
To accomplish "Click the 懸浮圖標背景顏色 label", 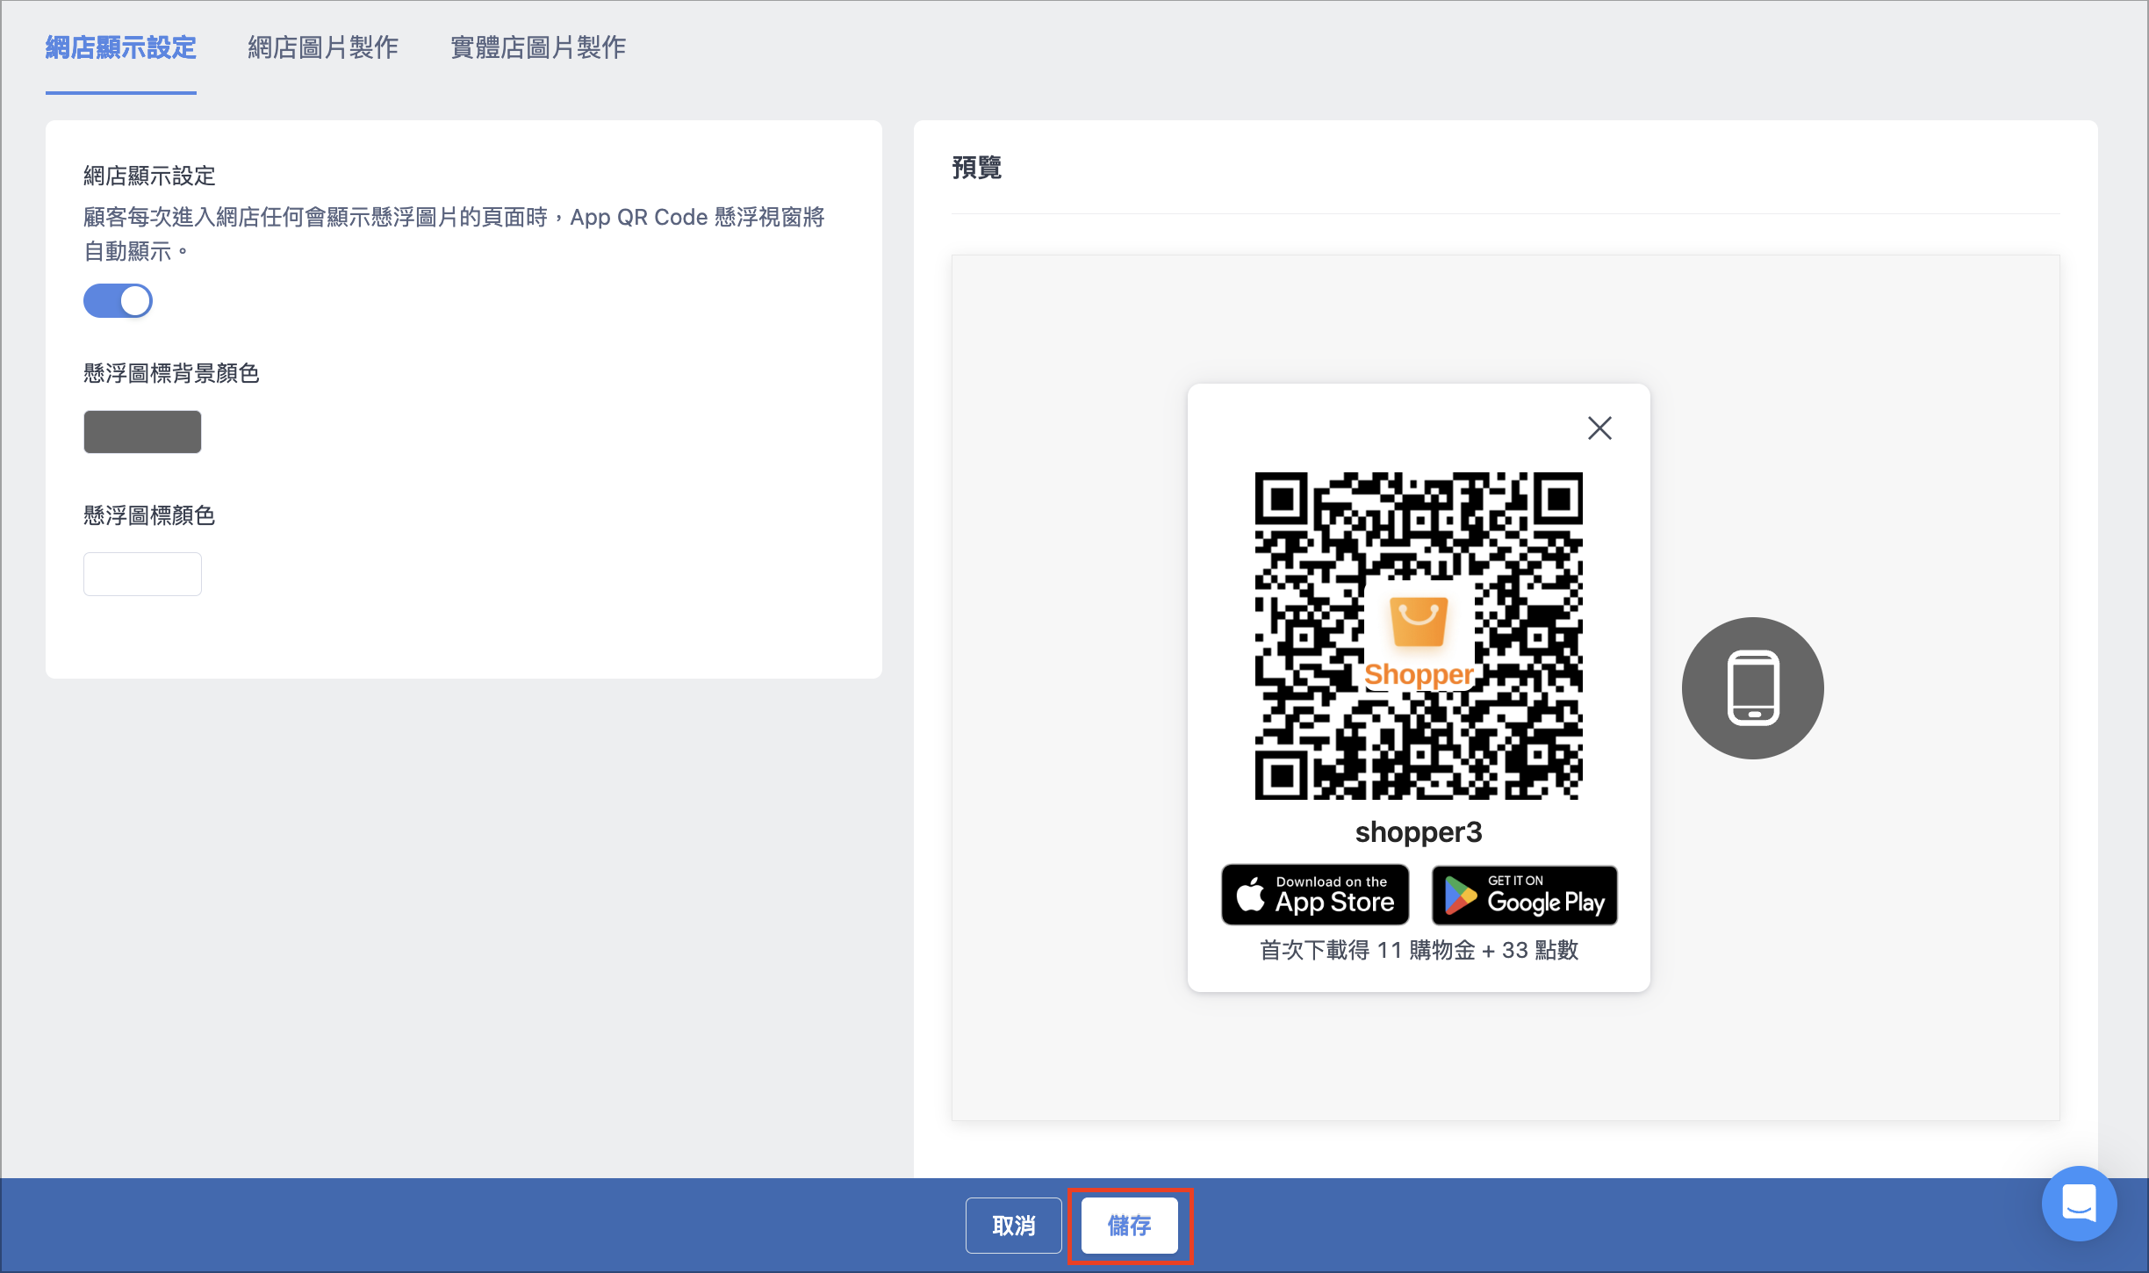I will (x=171, y=374).
